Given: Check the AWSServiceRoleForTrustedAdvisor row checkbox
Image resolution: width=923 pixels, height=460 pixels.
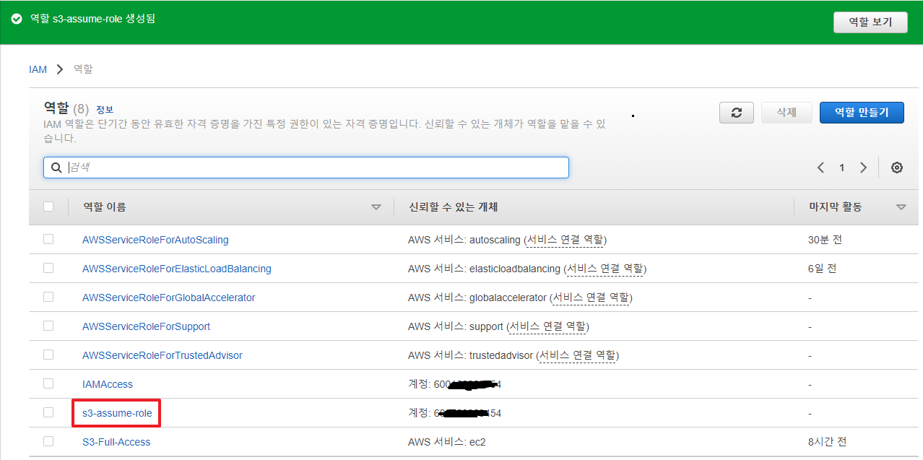Looking at the screenshot, I should click(48, 355).
